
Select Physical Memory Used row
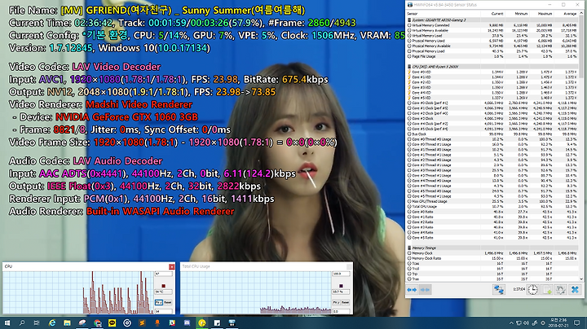[x=492, y=41]
